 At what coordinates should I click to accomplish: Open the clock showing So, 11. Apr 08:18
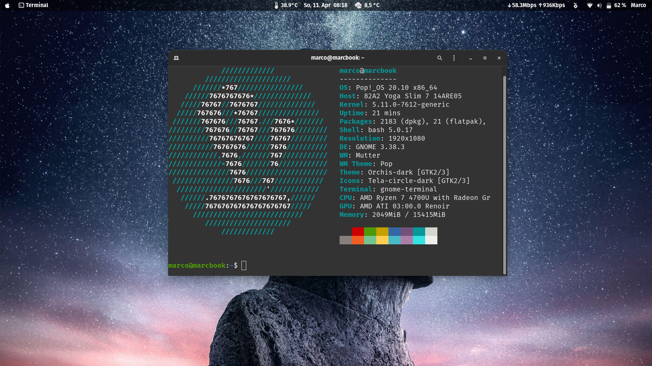tap(325, 5)
